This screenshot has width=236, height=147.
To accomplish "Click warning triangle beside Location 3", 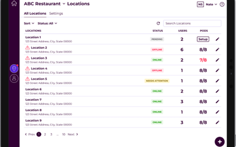I will 27,58.
